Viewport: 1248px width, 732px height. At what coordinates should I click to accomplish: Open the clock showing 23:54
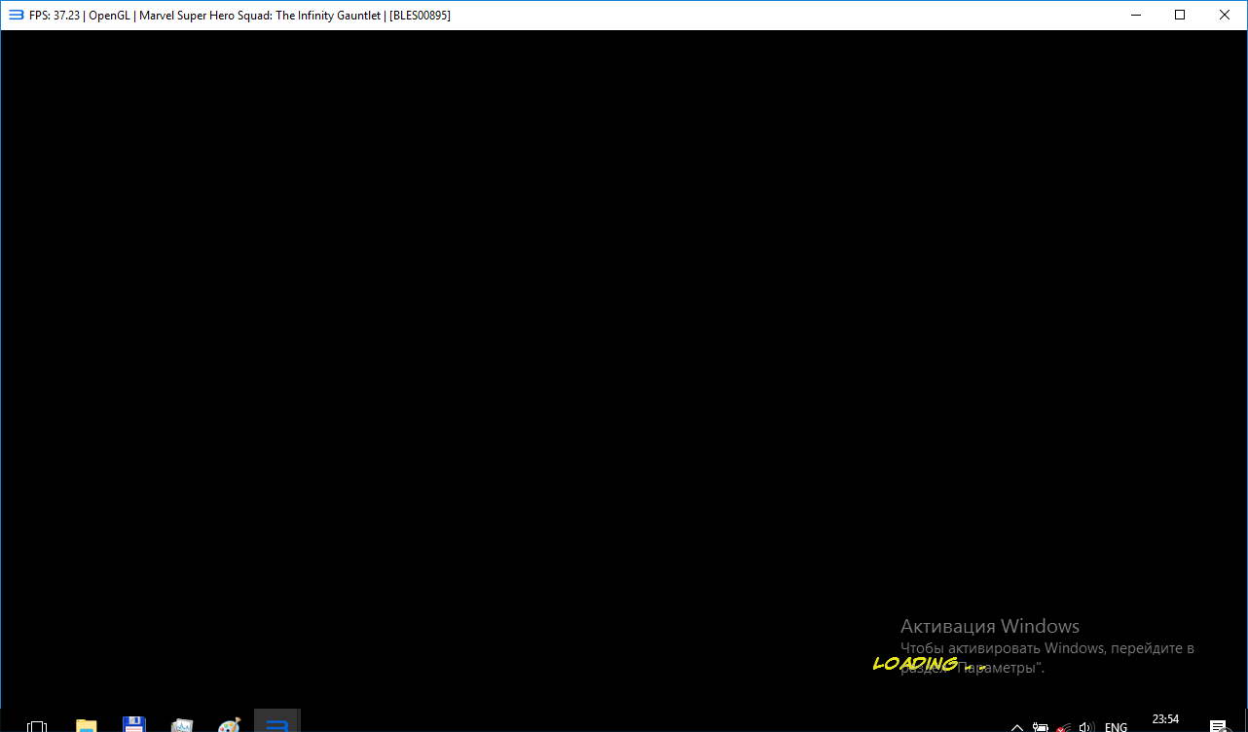coord(1165,720)
